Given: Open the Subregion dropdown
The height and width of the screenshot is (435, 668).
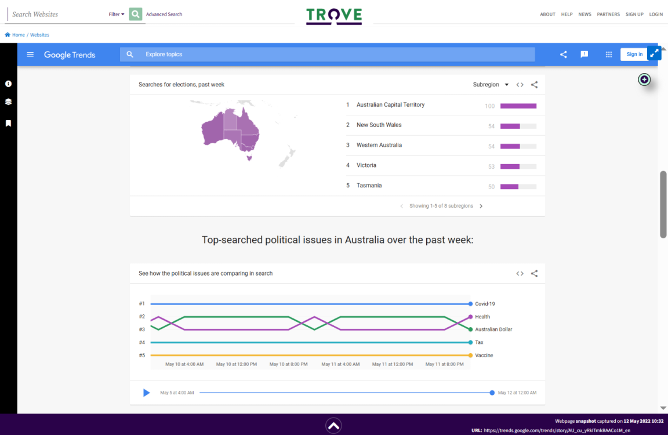Looking at the screenshot, I should coord(490,84).
